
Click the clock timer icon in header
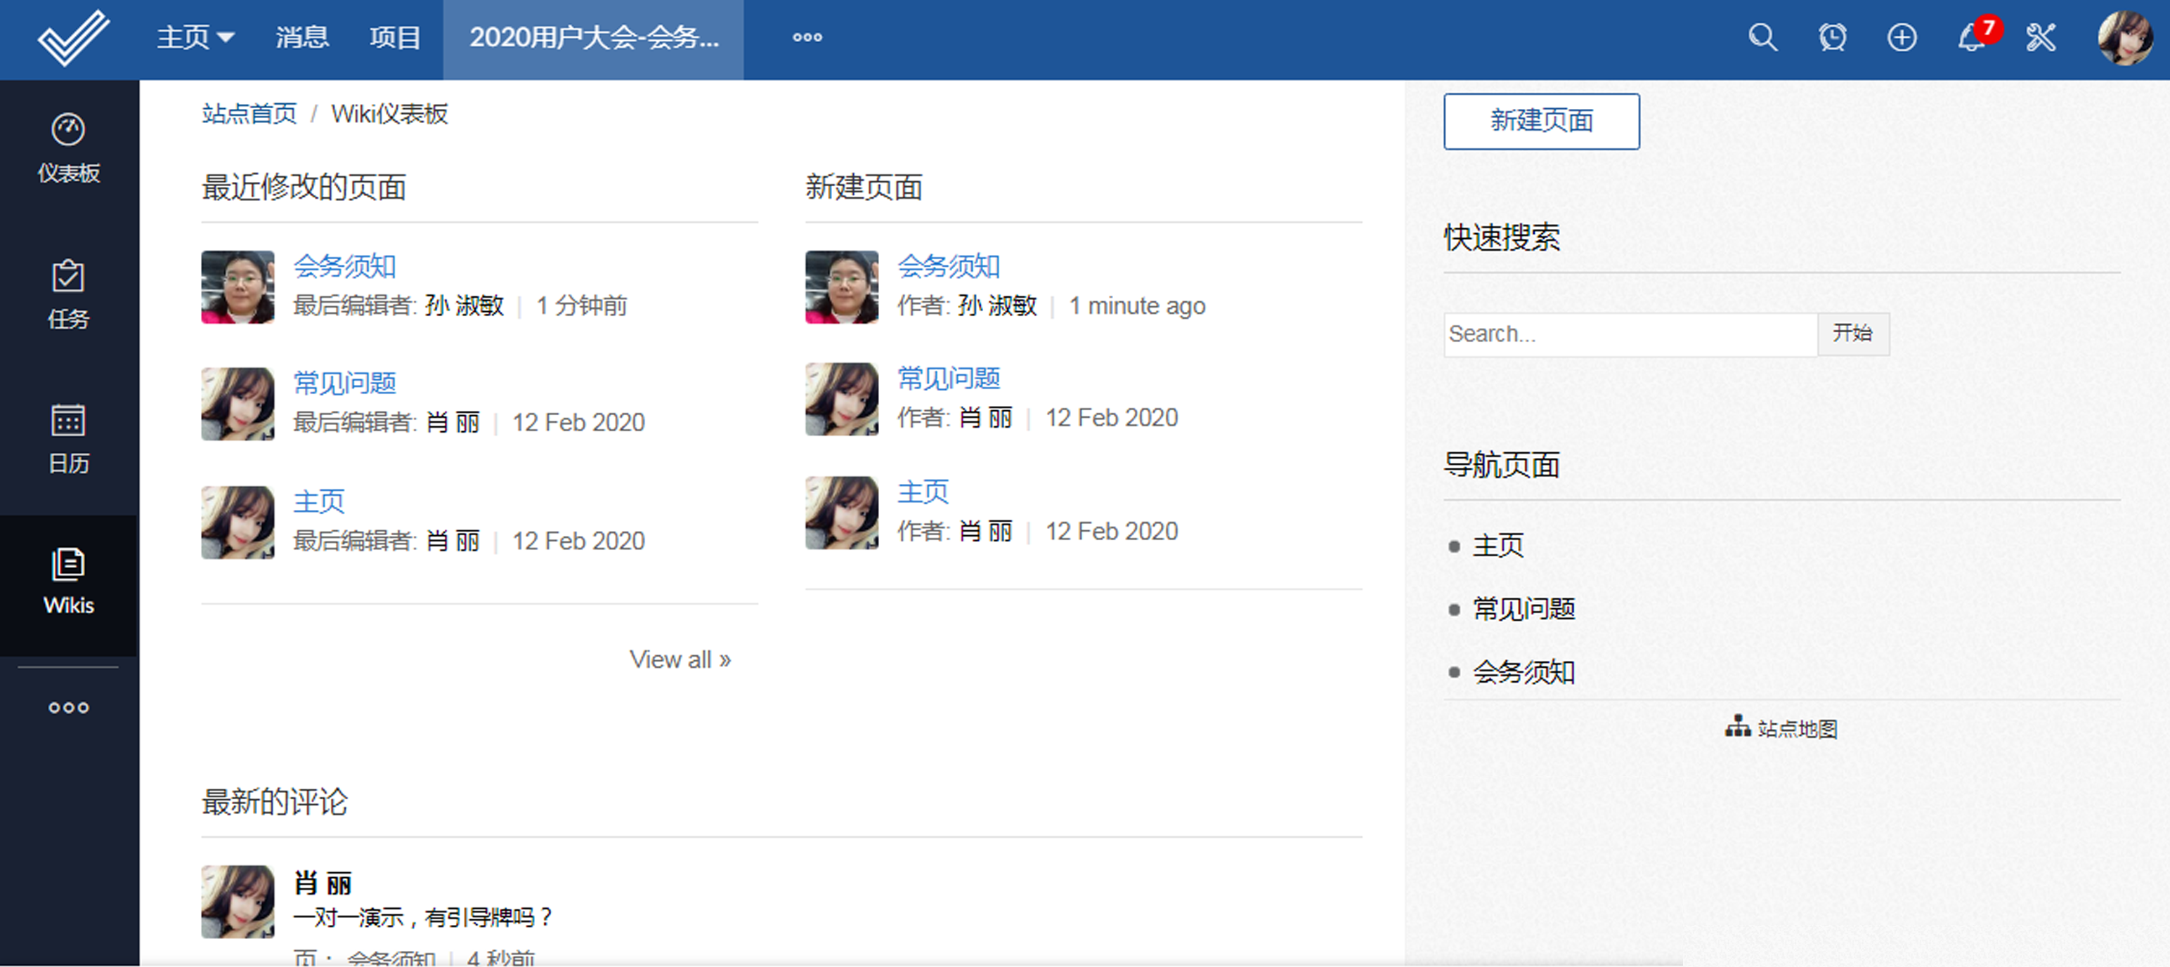click(x=1832, y=38)
